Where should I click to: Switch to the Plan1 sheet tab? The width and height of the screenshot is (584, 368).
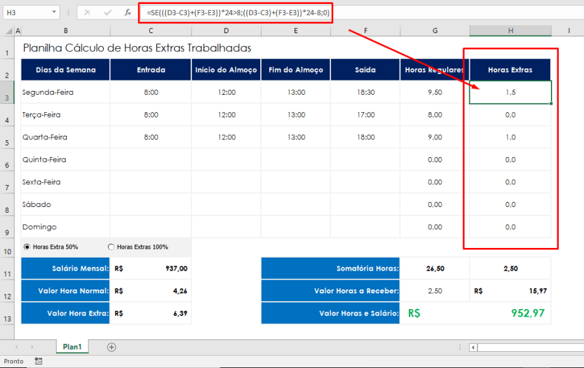tap(72, 347)
